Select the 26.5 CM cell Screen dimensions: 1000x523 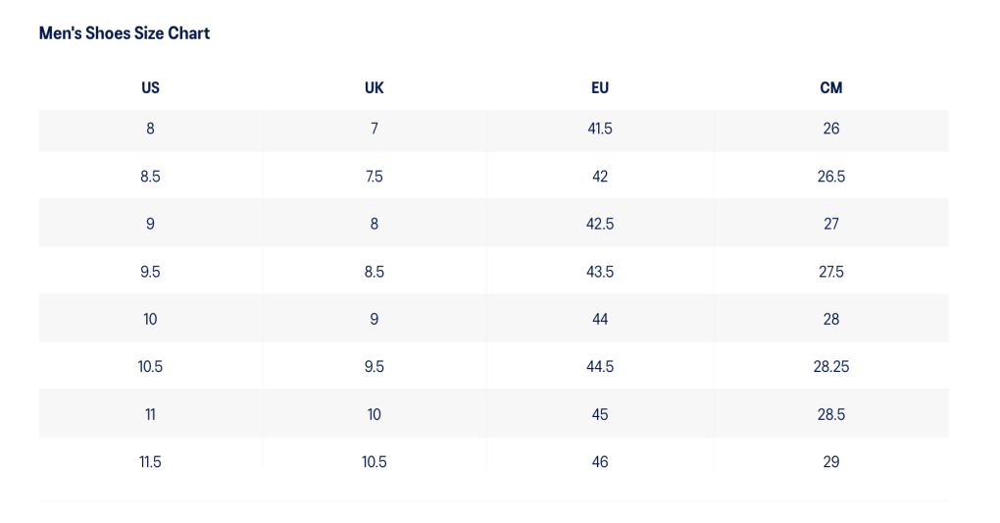point(831,177)
